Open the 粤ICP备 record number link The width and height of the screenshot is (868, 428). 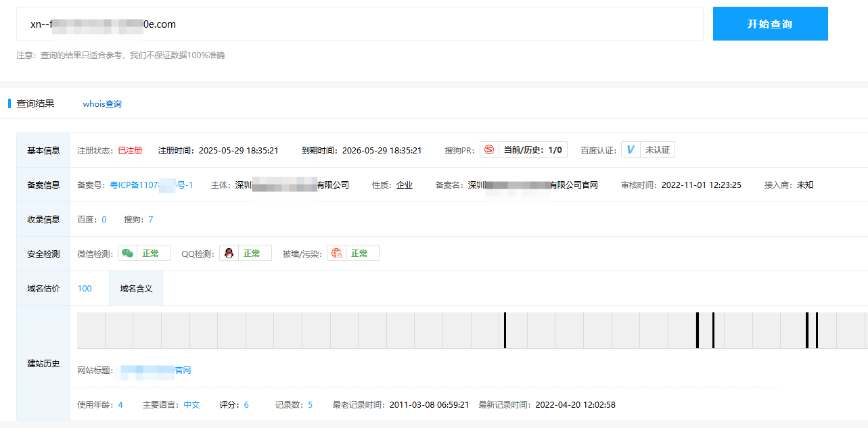[152, 185]
